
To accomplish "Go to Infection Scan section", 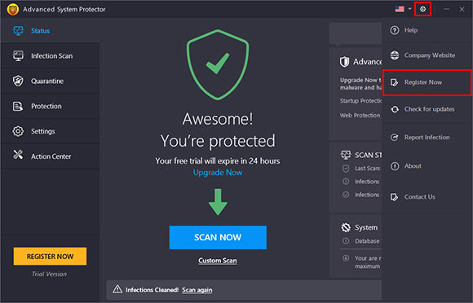I will click(x=50, y=55).
